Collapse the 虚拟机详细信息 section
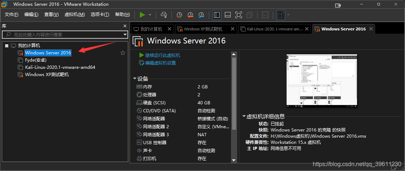Image resolution: width=405 pixels, height=171 pixels. [x=244, y=116]
